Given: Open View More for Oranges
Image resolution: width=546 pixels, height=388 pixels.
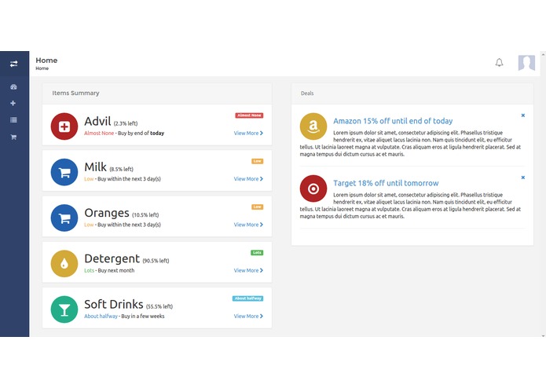Looking at the screenshot, I should click(248, 225).
